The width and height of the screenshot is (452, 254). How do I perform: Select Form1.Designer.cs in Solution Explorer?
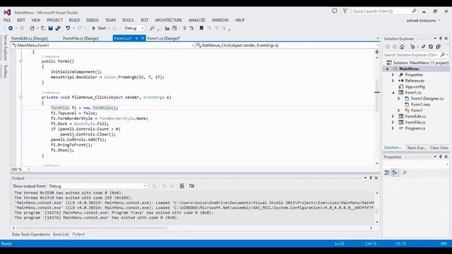pos(427,99)
